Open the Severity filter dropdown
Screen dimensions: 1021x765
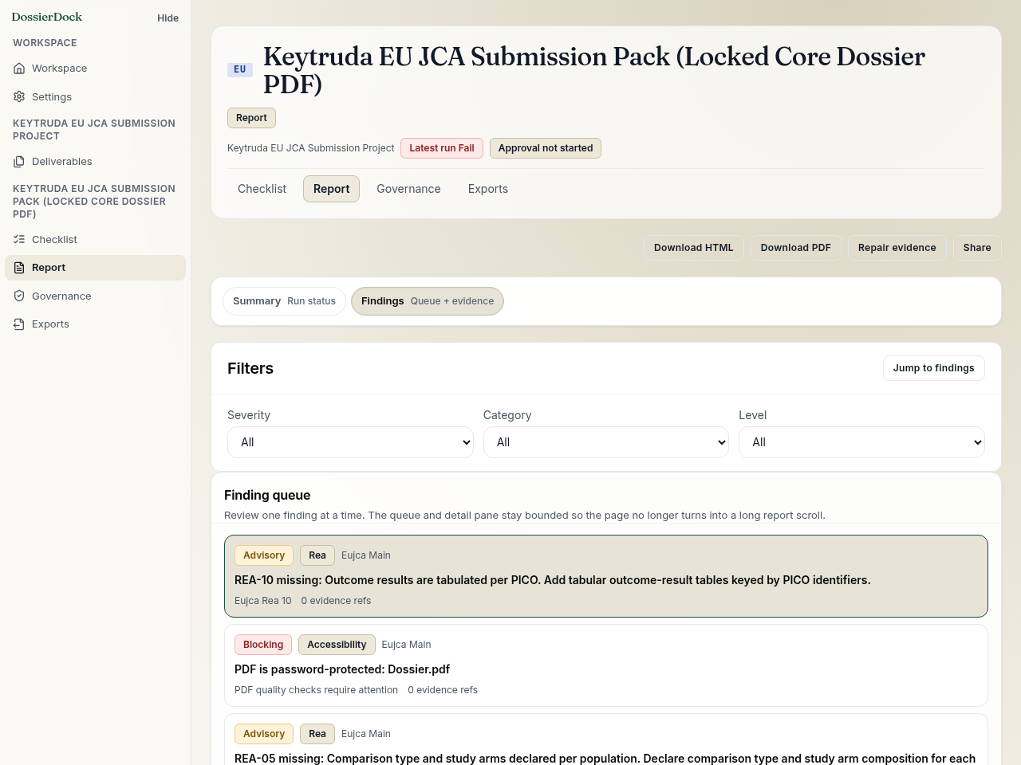(x=350, y=442)
